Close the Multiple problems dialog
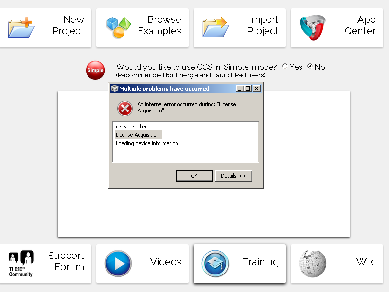The image size is (389, 292). (x=257, y=89)
